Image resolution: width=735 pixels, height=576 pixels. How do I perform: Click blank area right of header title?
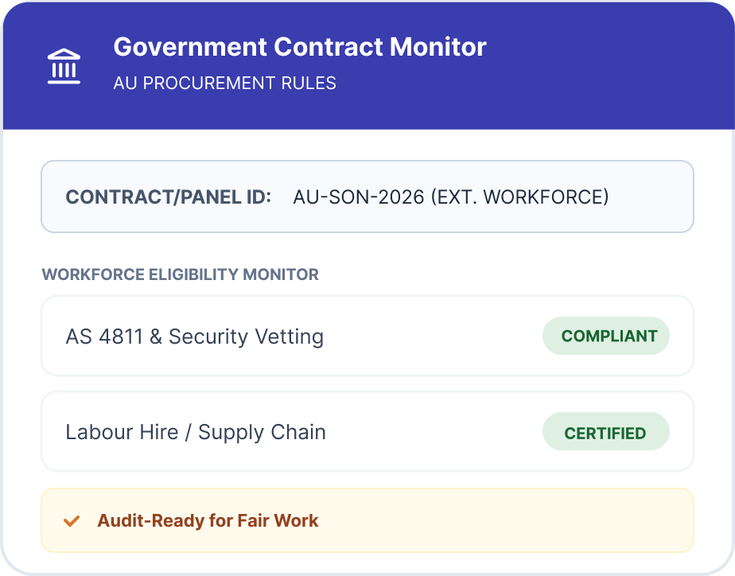pos(605,48)
